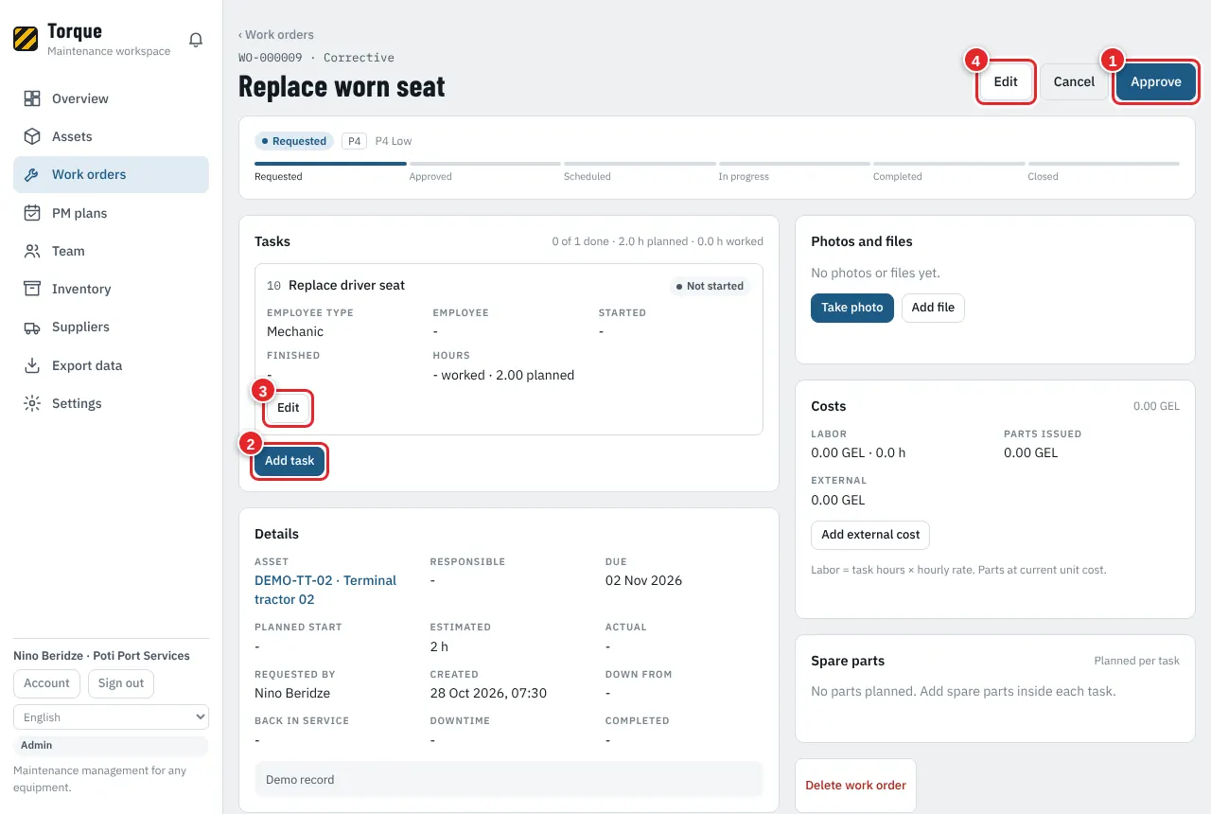
Task: Approve the work order
Action: point(1155,81)
